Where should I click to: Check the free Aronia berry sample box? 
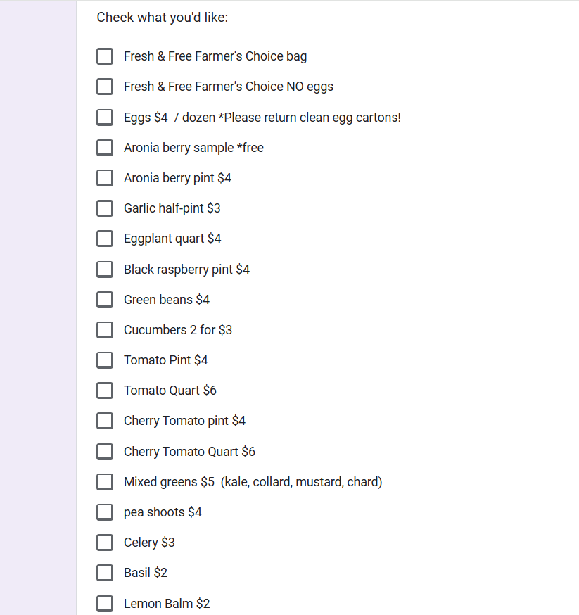pos(105,147)
